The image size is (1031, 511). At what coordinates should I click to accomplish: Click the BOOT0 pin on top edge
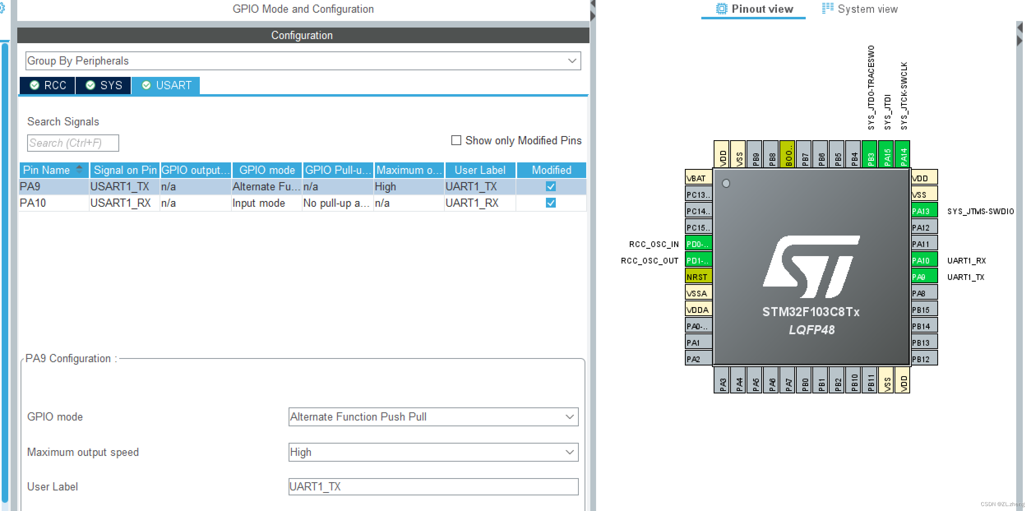787,154
